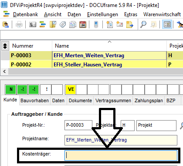Click the first green -! status box
Viewport: 183px width, 166px height.
click(x=22, y=89)
